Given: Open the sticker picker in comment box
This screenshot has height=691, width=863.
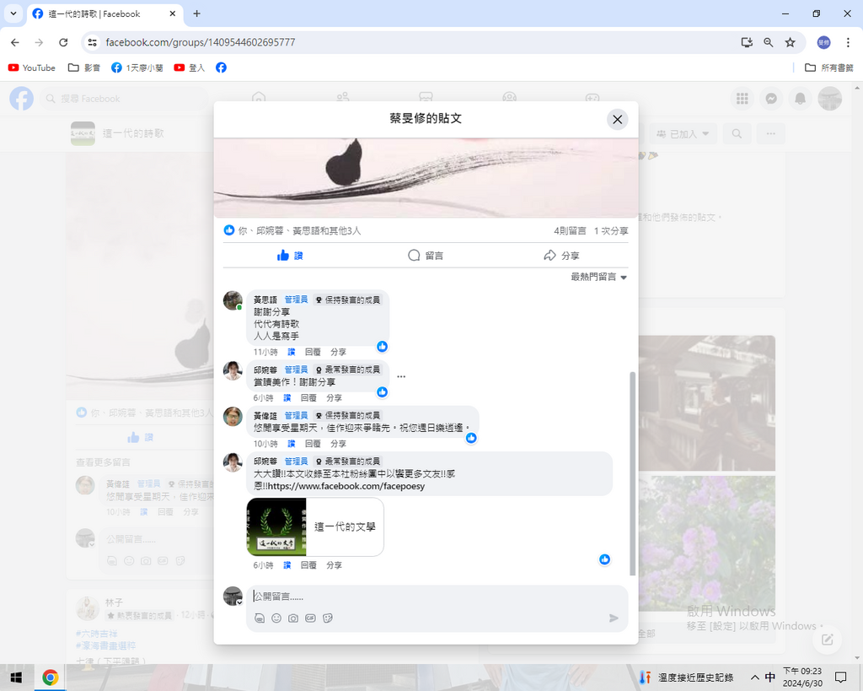Looking at the screenshot, I should 328,618.
